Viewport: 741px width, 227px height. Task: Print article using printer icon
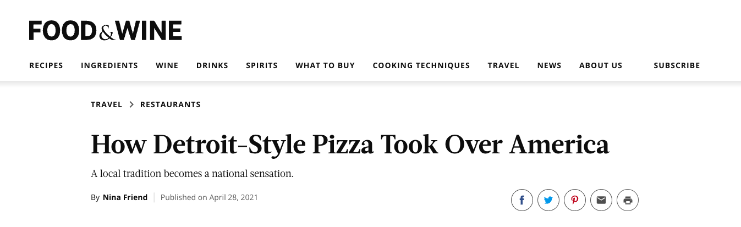(628, 200)
